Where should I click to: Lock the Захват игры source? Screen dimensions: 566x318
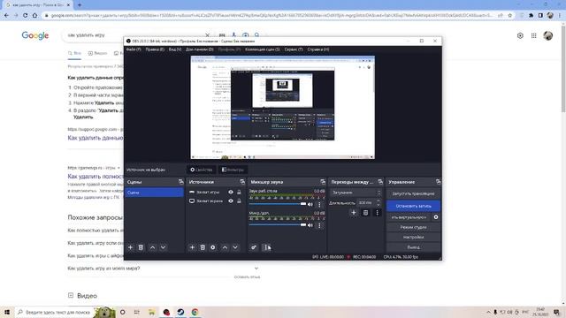[x=239, y=193]
